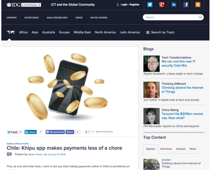The width and height of the screenshot is (211, 170).
Task: Select Latin America region
Action: click(x=130, y=32)
